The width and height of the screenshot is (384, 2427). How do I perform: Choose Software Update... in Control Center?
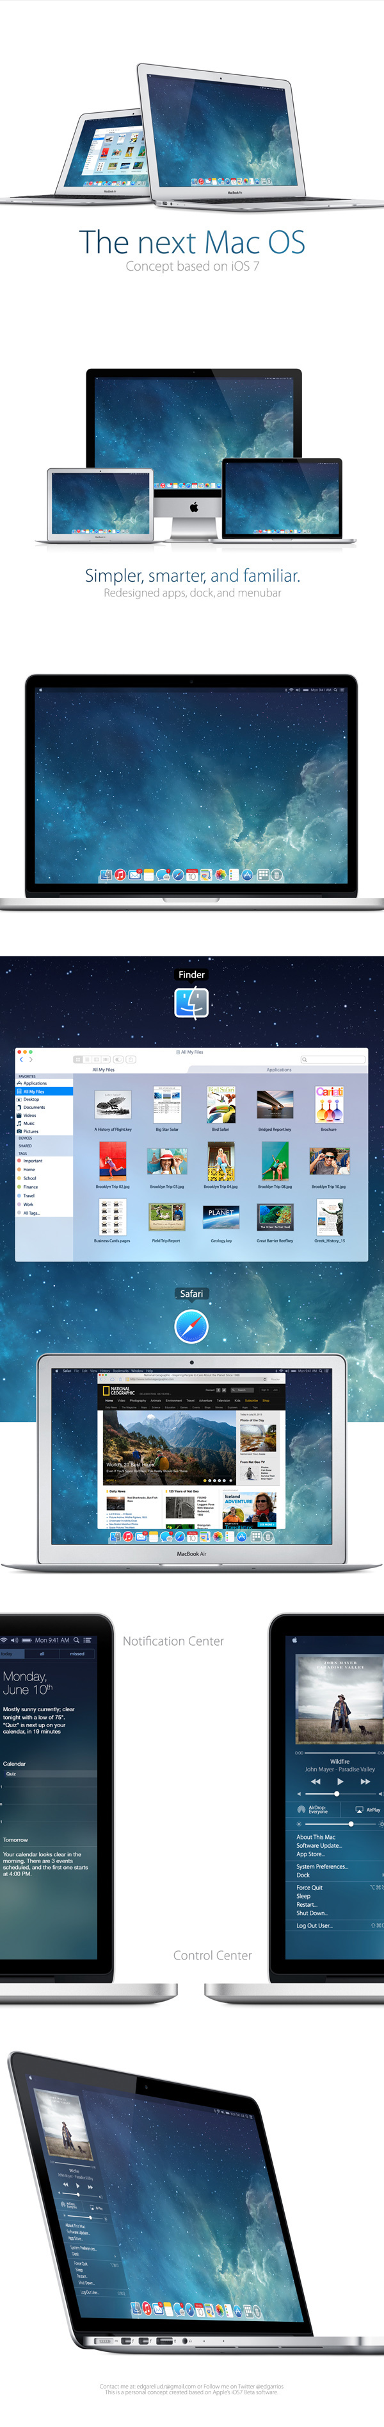(x=319, y=1846)
